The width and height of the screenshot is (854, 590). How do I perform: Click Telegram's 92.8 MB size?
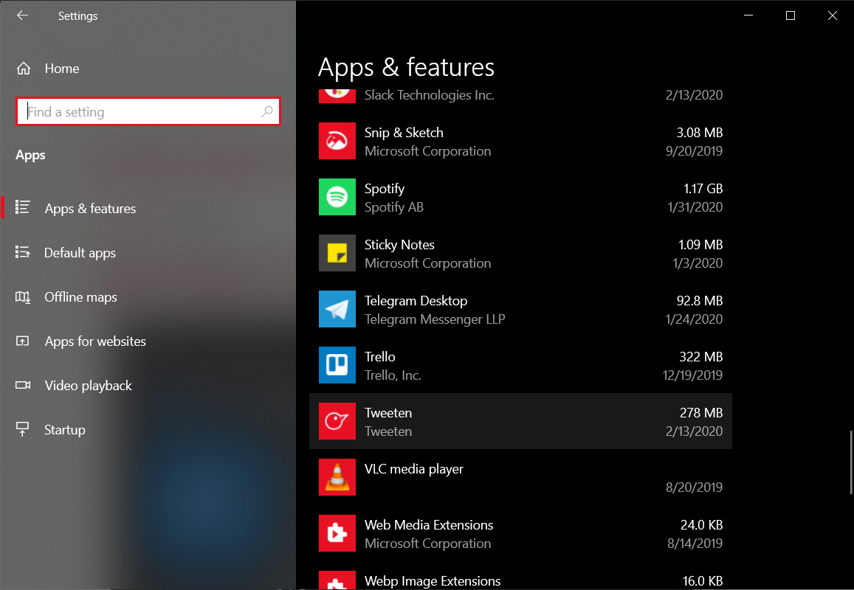click(x=699, y=301)
